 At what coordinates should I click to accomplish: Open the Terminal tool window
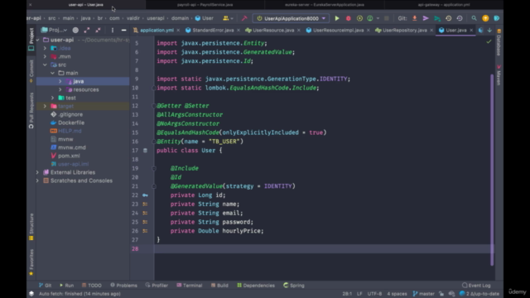click(190, 286)
